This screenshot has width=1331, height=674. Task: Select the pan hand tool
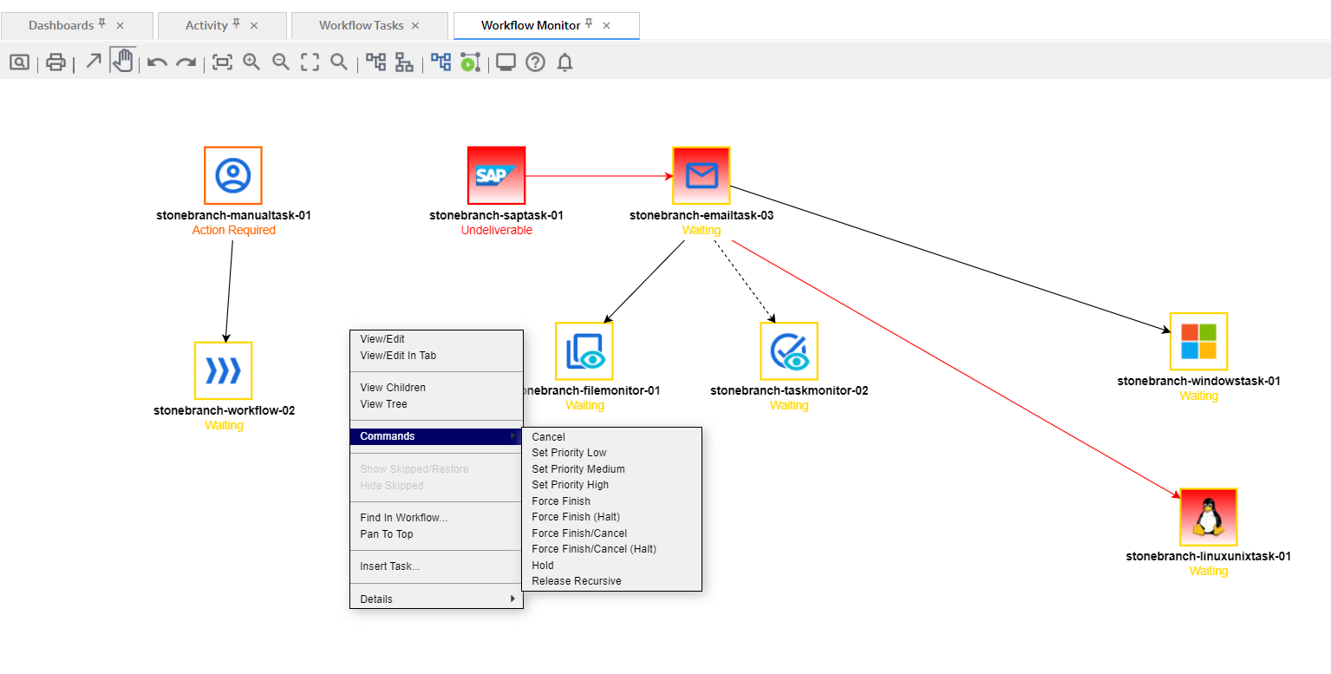pyautogui.click(x=123, y=62)
